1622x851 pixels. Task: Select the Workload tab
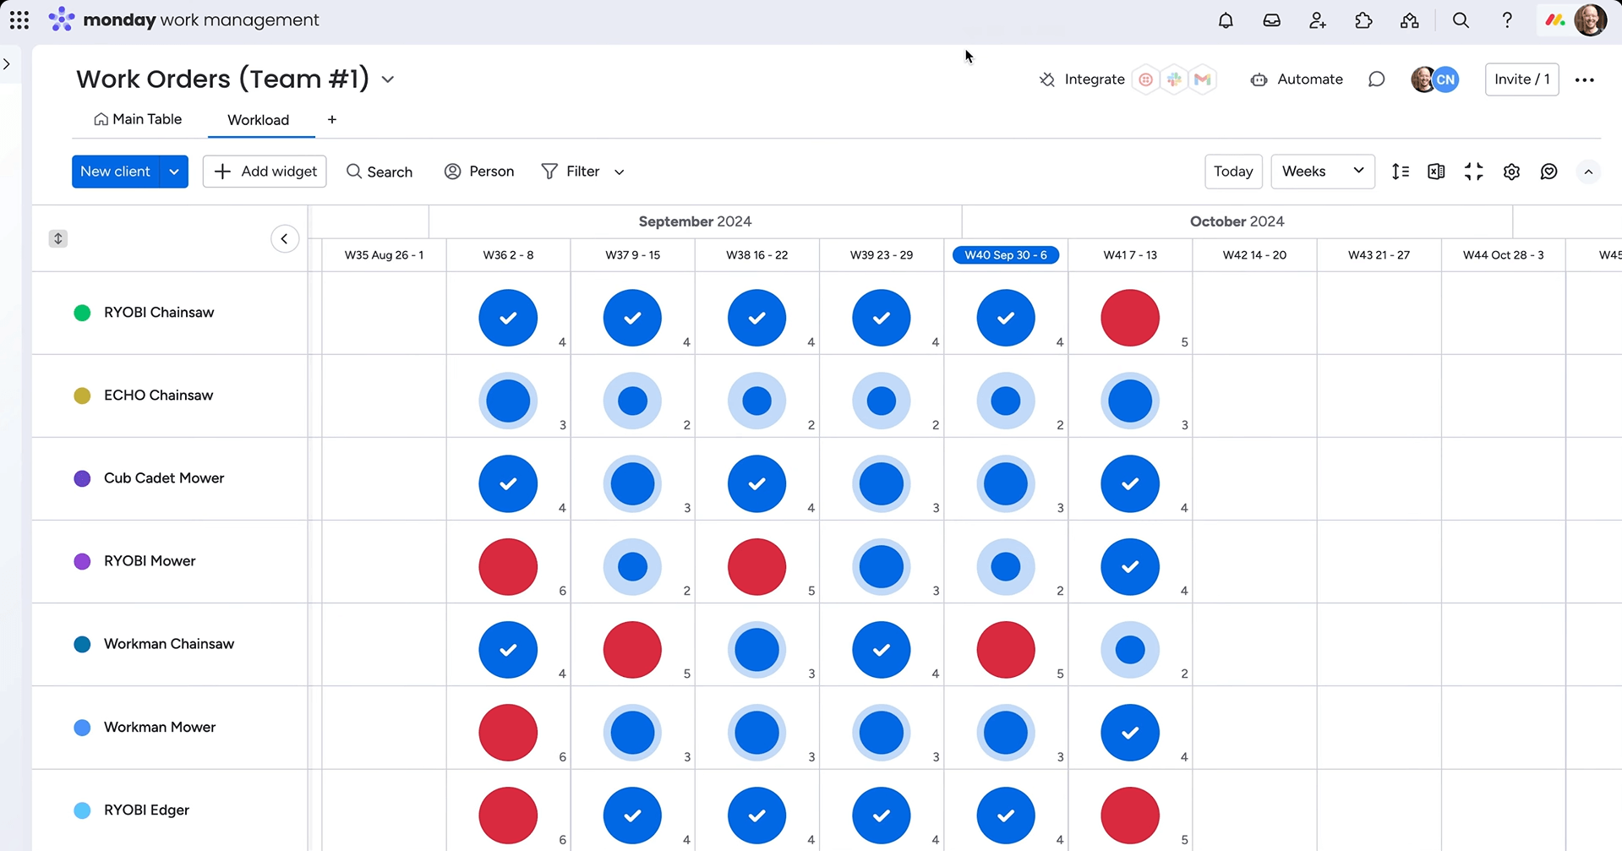[x=259, y=120]
